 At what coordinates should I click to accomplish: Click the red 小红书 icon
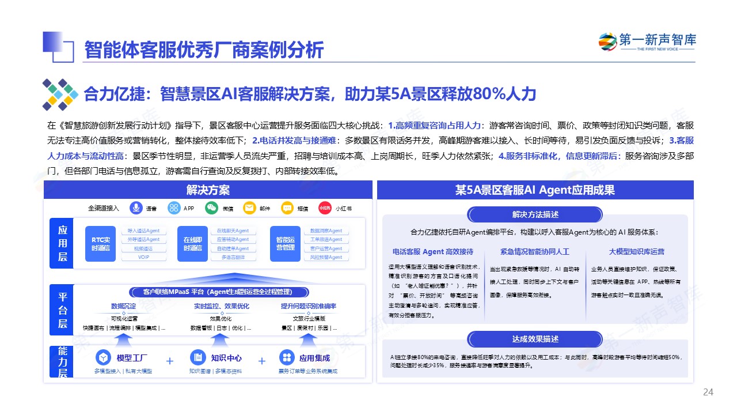325,208
